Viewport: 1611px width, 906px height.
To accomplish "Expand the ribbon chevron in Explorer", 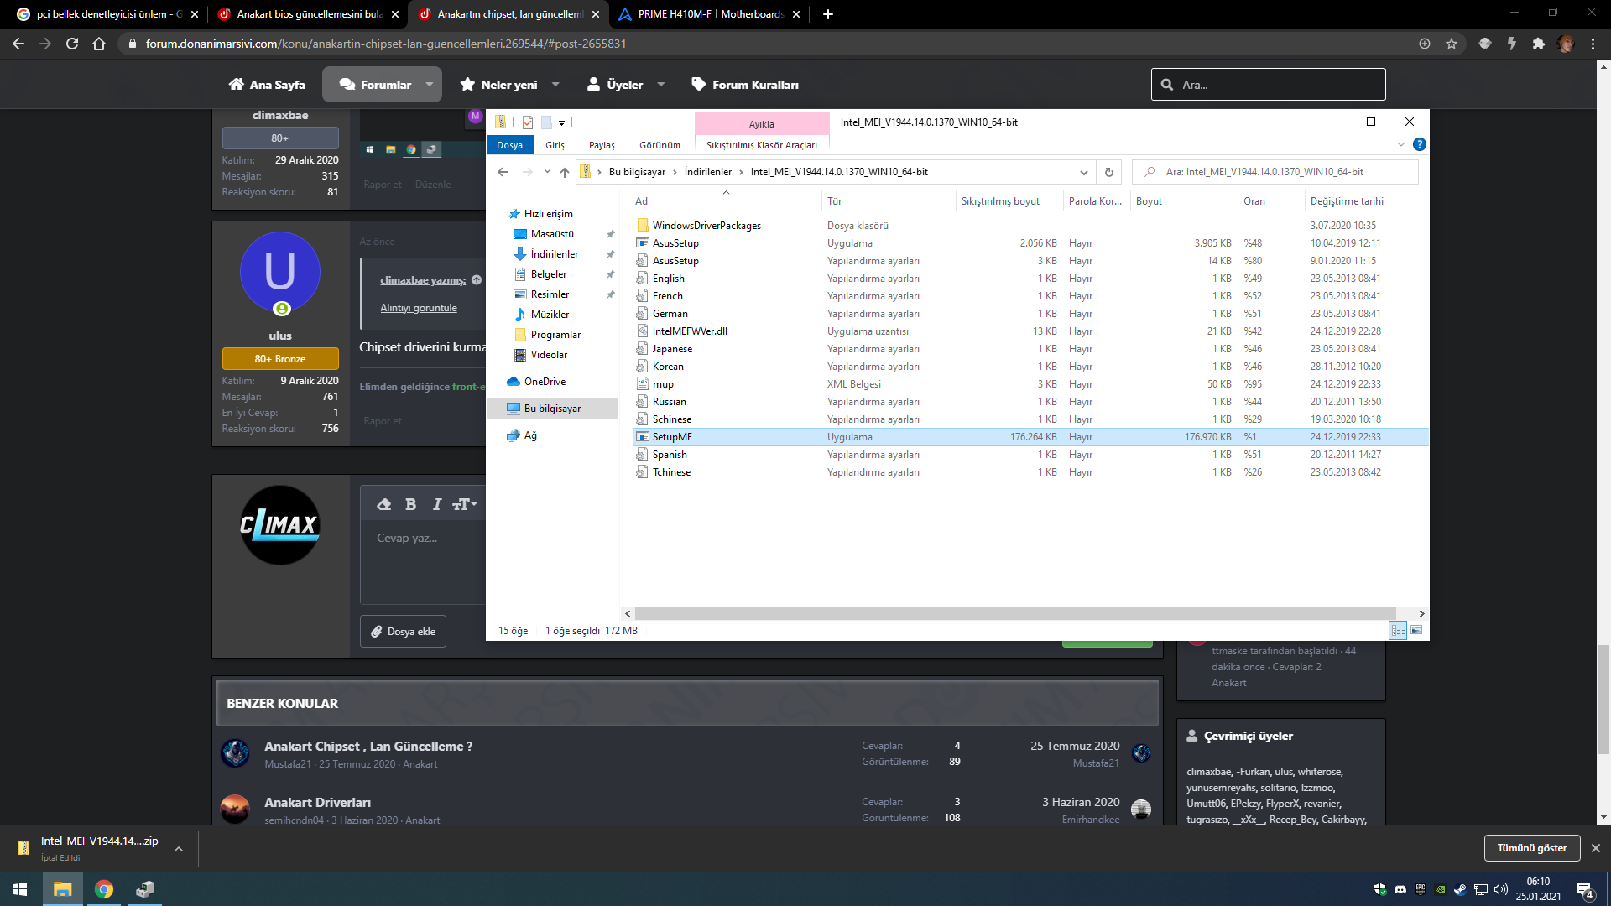I will click(x=1400, y=144).
